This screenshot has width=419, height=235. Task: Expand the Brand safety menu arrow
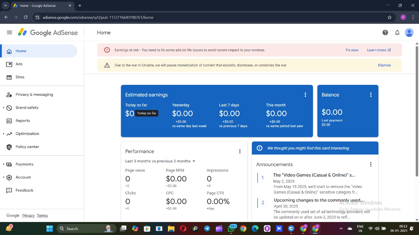[x=4, y=108]
